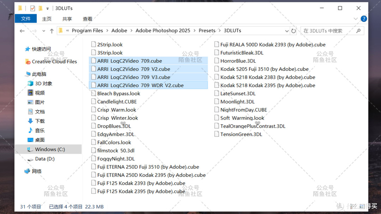The width and height of the screenshot is (381, 214).
Task: Open the 桌面 folder in sidebar
Action: [36, 140]
